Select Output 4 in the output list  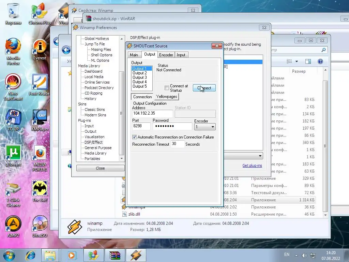tap(139, 82)
